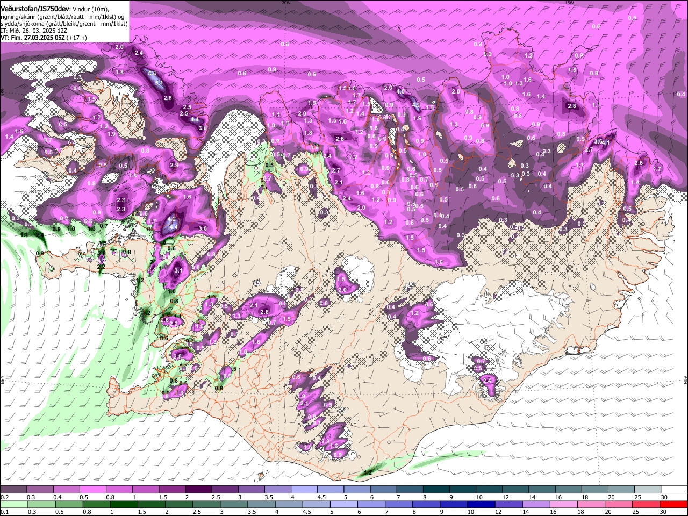Viewport: 688px width, 516px height.
Task: Pick the lower-row swatch between 4 and 4.5
Action: (289, 504)
